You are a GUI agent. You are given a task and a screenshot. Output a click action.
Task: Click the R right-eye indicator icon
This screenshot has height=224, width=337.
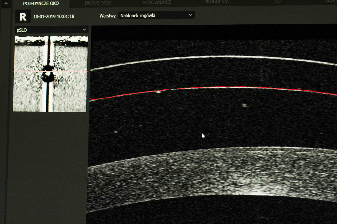(x=23, y=17)
